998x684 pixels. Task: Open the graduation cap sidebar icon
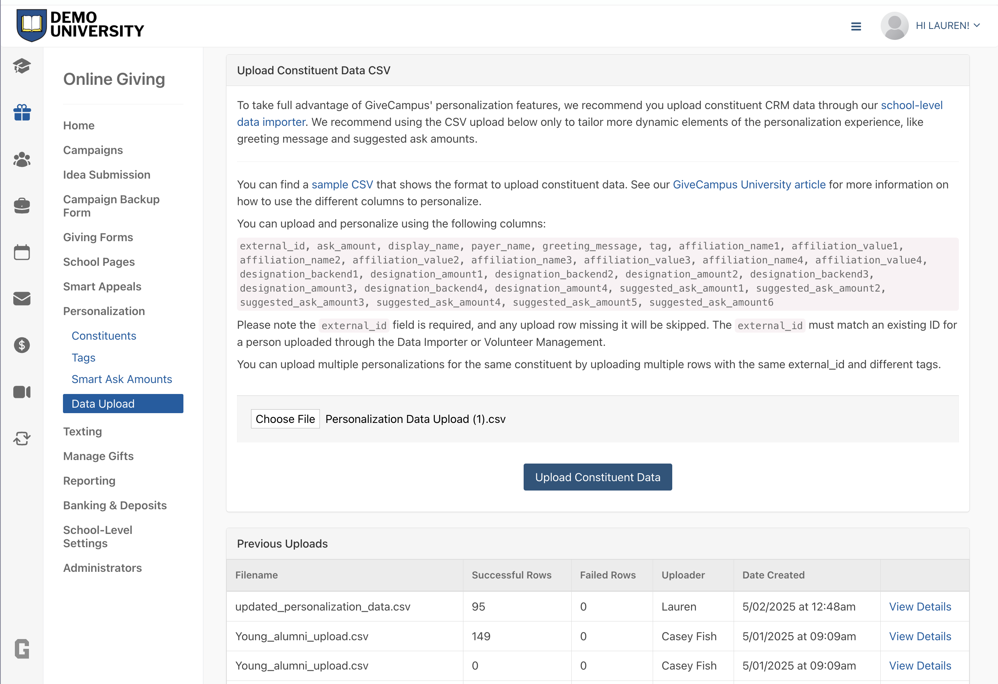[x=22, y=66]
